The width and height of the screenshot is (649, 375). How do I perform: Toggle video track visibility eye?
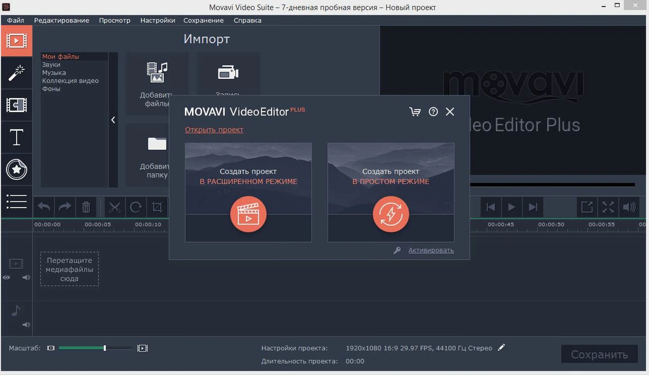pos(6,277)
